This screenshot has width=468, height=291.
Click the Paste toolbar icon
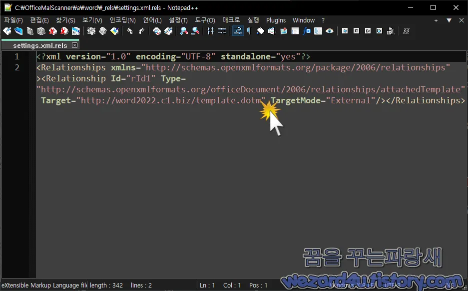[114, 31]
